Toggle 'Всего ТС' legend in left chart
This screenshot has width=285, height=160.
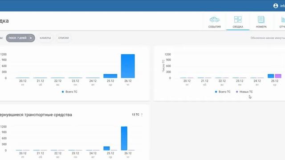tap(69, 92)
